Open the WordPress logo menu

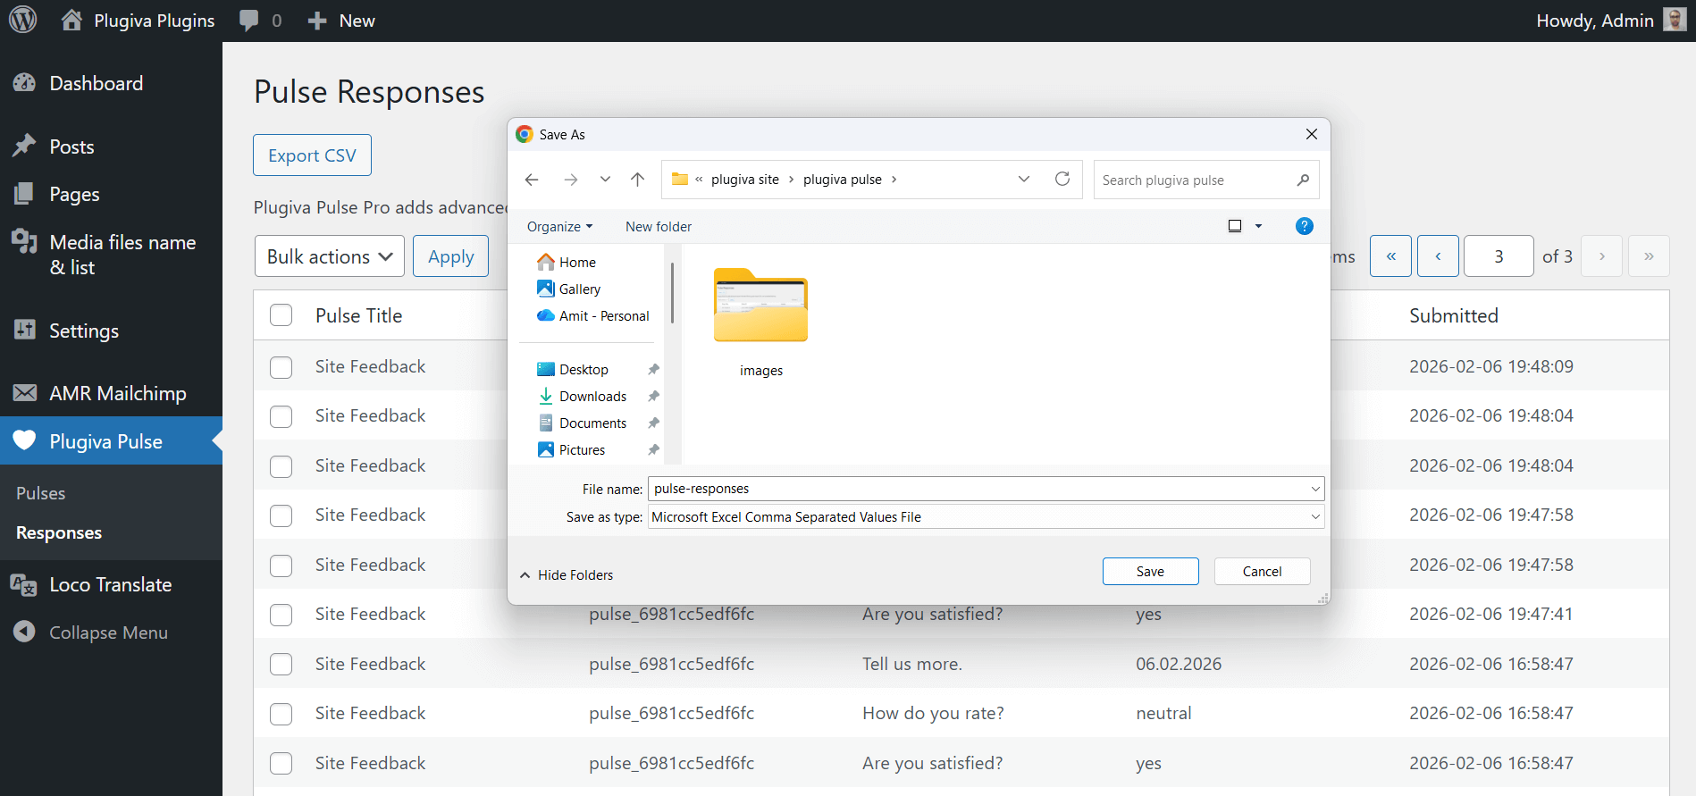[23, 20]
